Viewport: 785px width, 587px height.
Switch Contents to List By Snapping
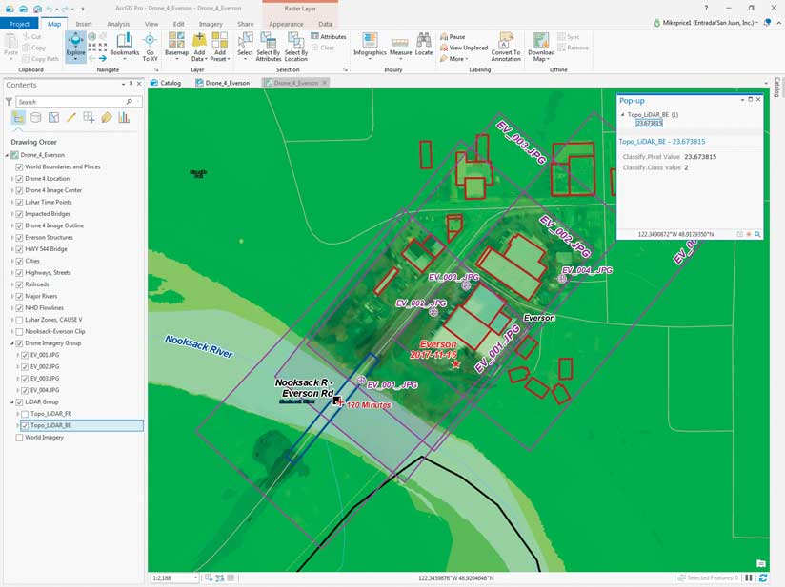tap(89, 118)
